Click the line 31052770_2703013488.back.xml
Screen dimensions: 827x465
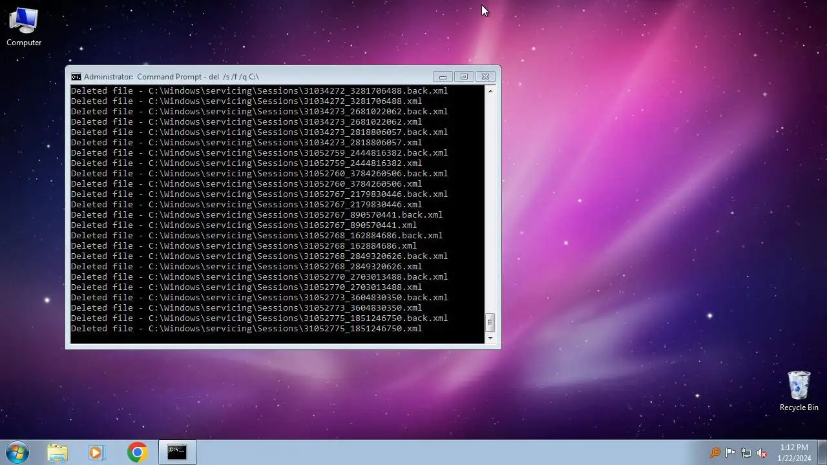(259, 277)
